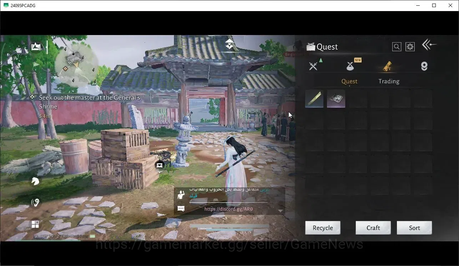Image resolution: width=459 pixels, height=266 pixels.
Task: Select the crossed swords equipment category
Action: pyautogui.click(x=313, y=66)
